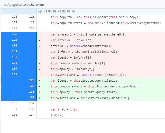The height and width of the screenshot is (133, 165).
Task: Open the share.vue file path header
Action: click(x=24, y=5)
